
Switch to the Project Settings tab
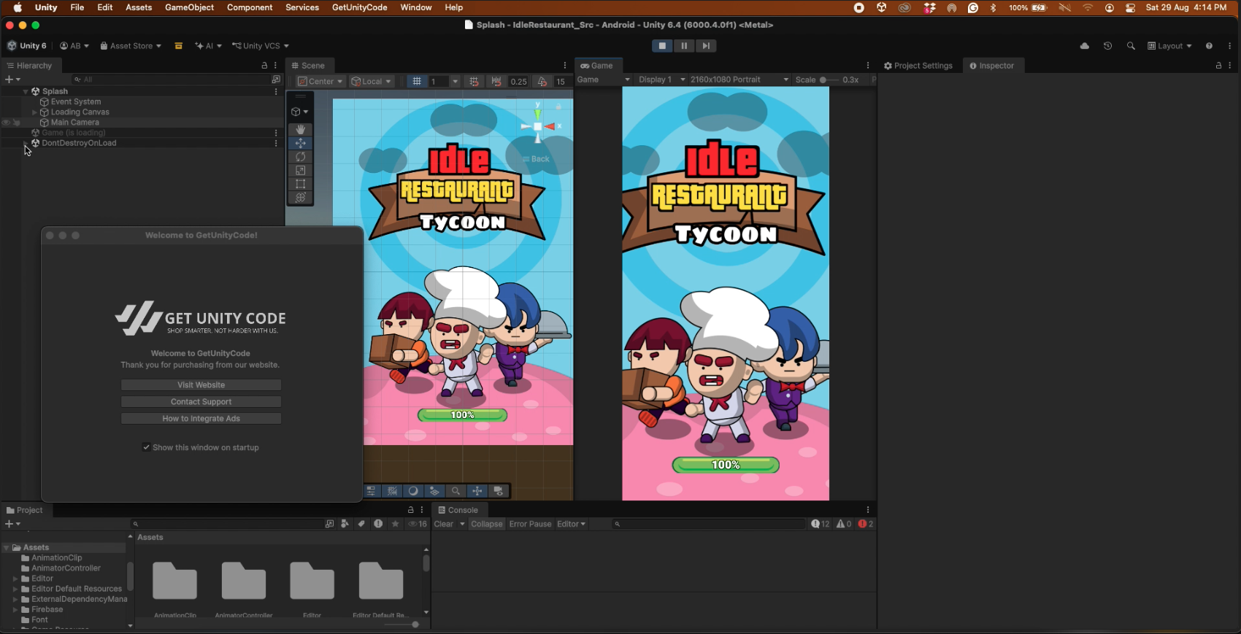pyautogui.click(x=918, y=66)
